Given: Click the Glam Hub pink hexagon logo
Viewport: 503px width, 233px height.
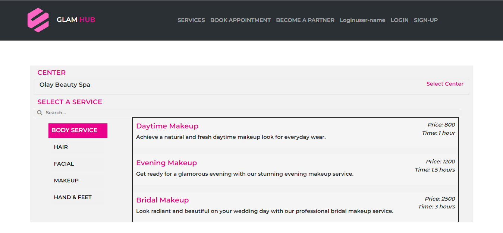Looking at the screenshot, I should [x=38, y=20].
